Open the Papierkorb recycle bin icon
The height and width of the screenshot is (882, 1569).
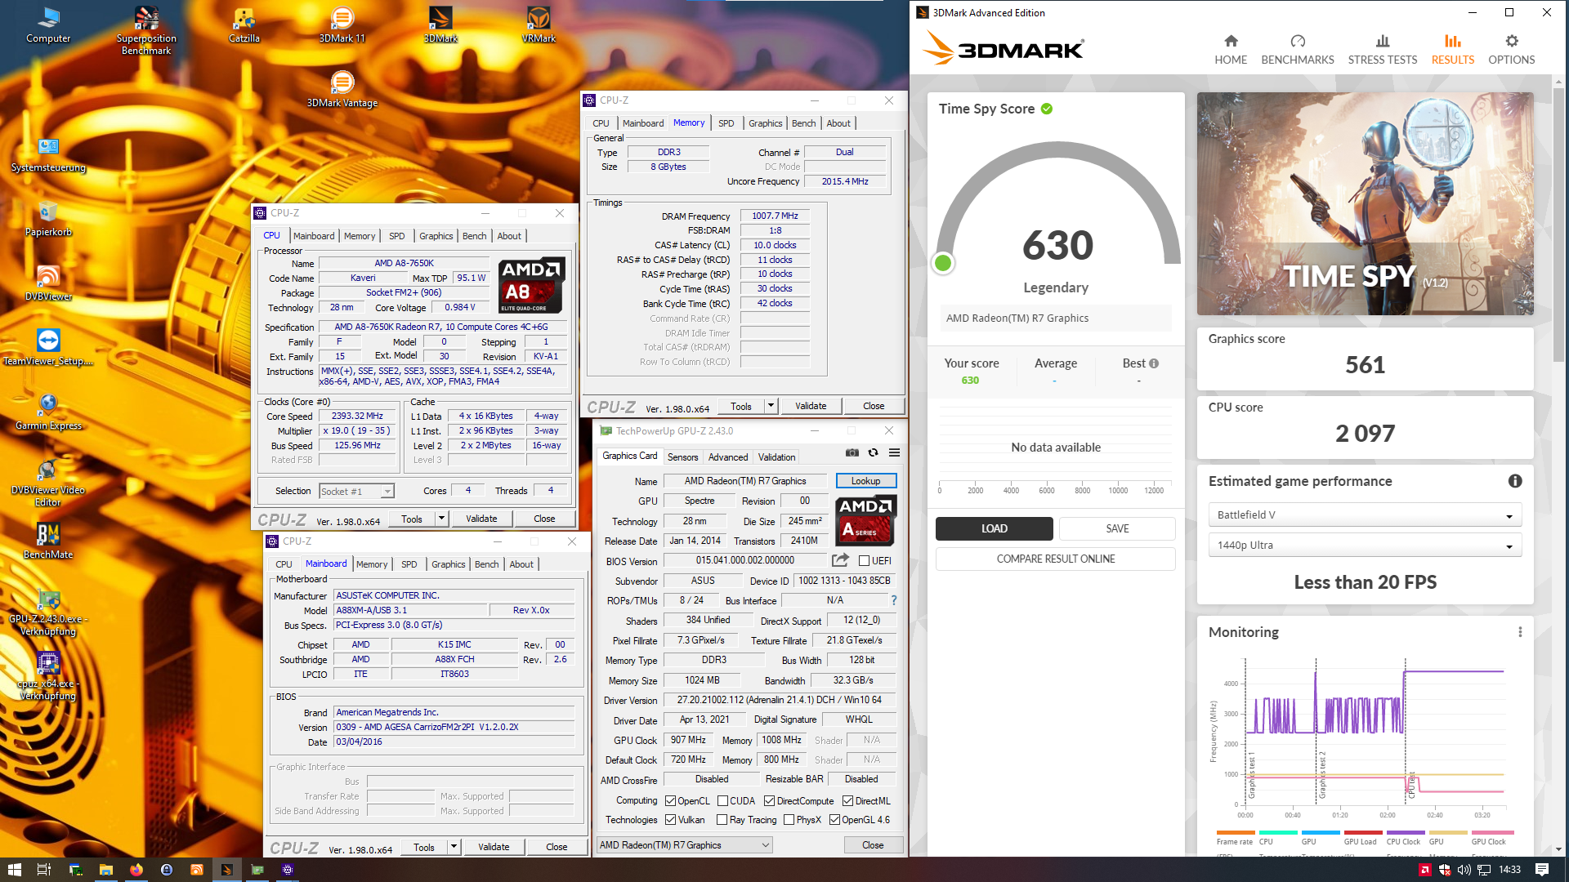[x=48, y=218]
